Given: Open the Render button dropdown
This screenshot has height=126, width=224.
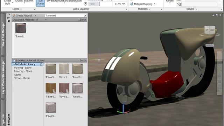Looking at the screenshot, I should pyautogui.click(x=170, y=3).
